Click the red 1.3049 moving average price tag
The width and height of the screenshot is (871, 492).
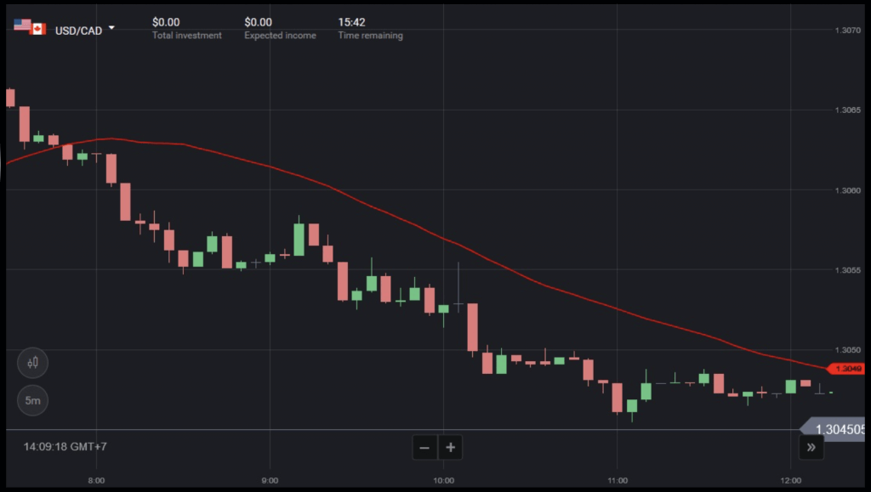pos(846,369)
